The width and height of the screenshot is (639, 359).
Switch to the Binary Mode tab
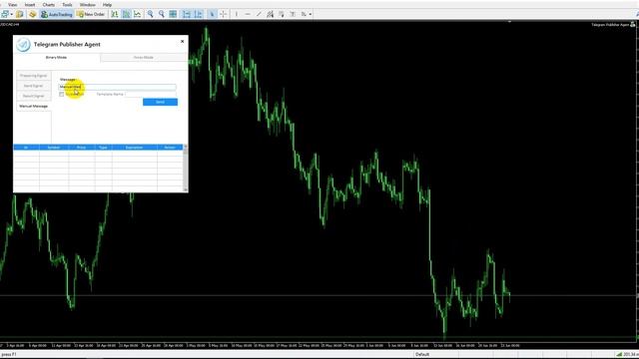pos(56,58)
